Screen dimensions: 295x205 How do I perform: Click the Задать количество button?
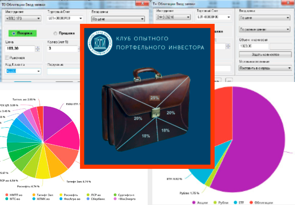[265, 54]
